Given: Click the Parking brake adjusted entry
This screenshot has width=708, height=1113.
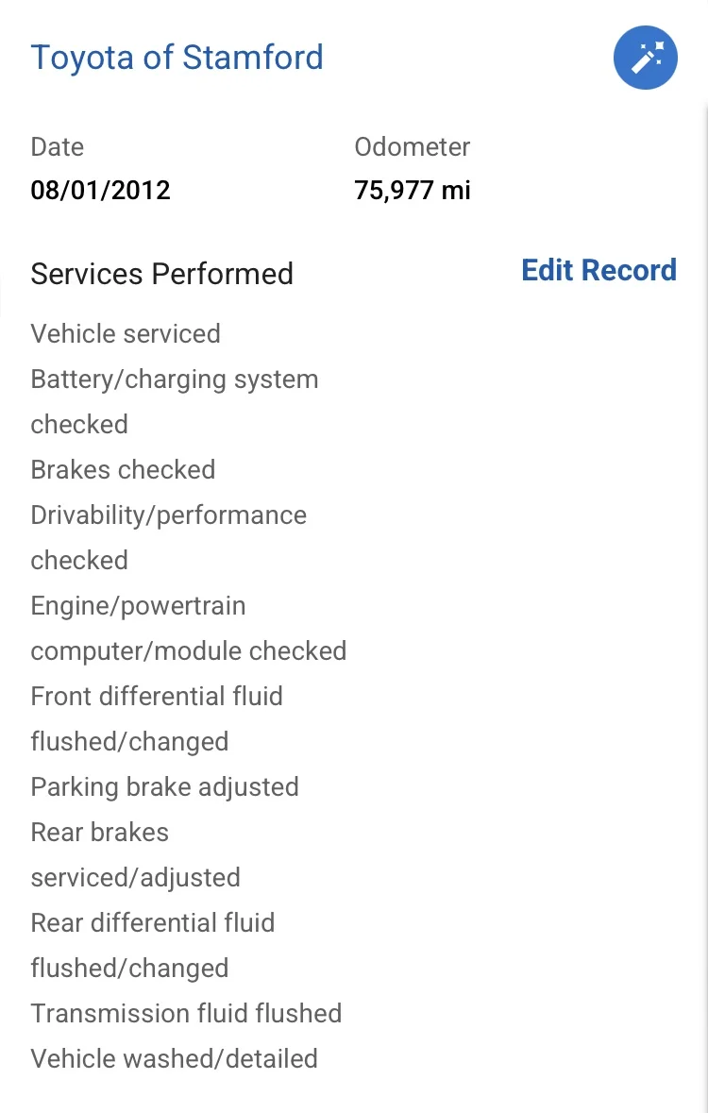Looking at the screenshot, I should pyautogui.click(x=165, y=786).
